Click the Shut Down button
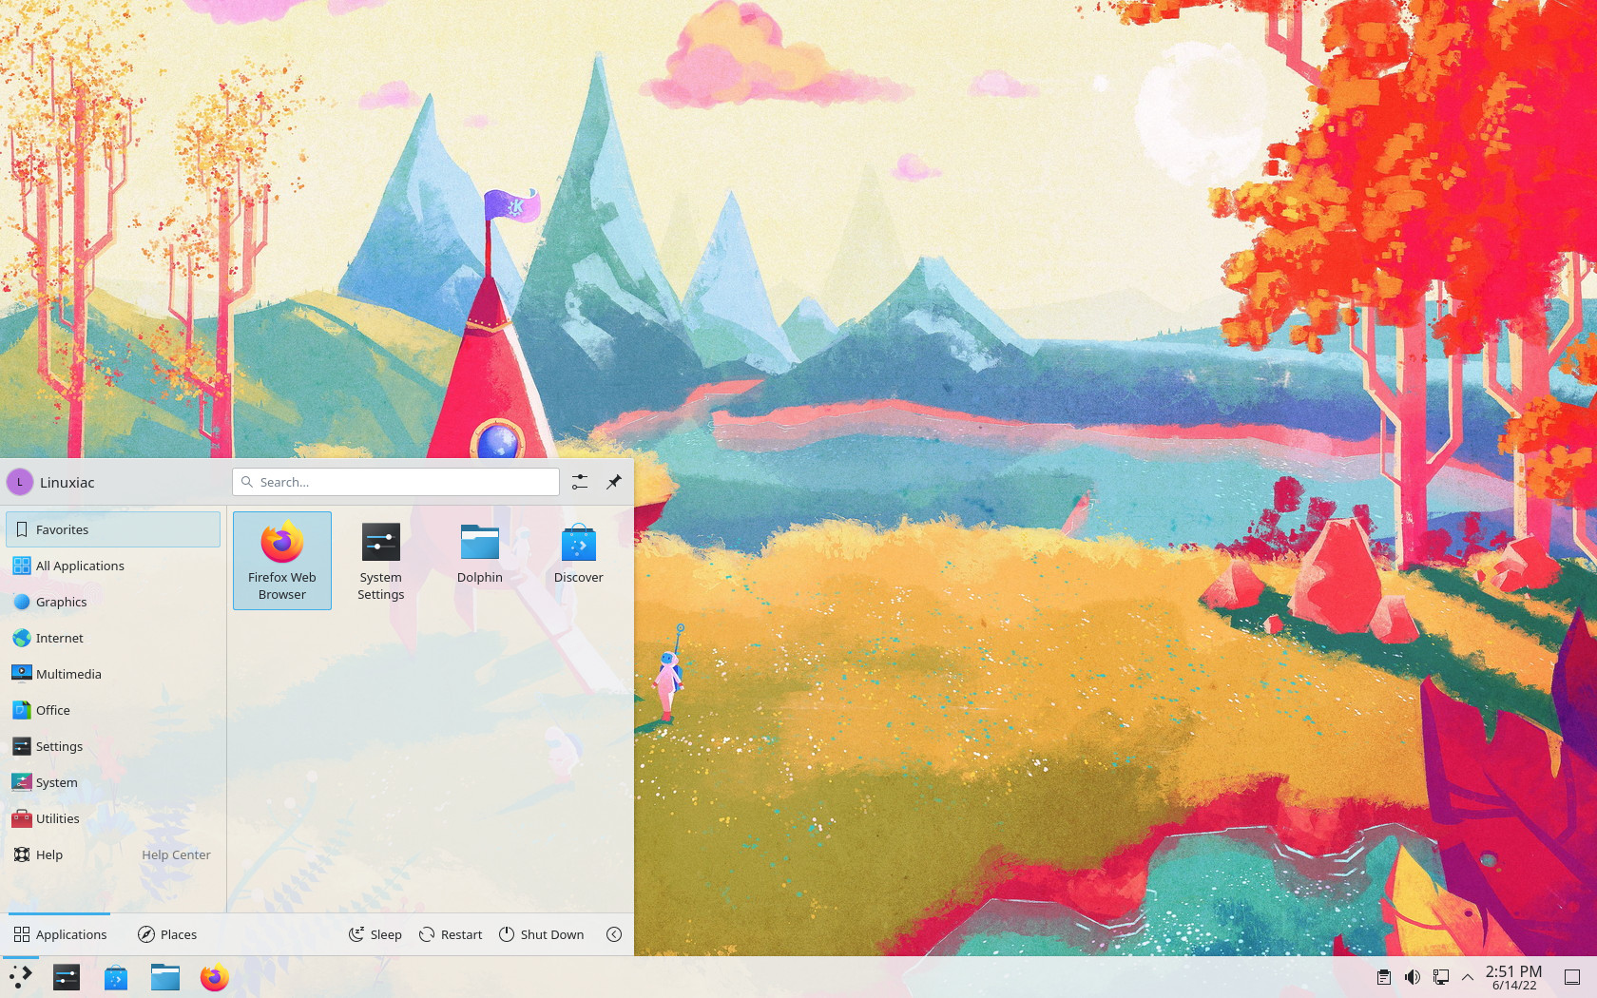Screen dimensions: 1597x998 click(x=542, y=934)
